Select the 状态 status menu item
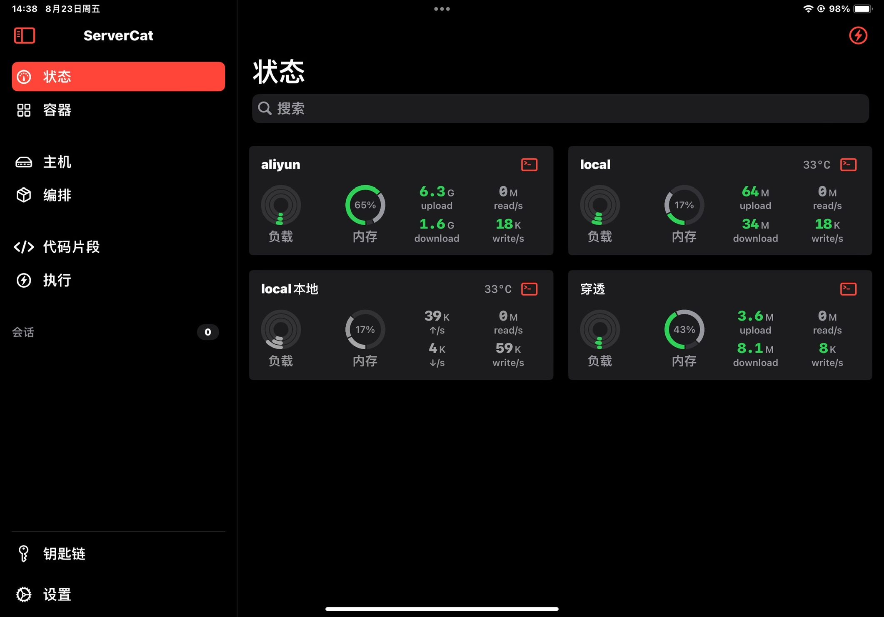Screen dimensions: 884x617 click(118, 77)
